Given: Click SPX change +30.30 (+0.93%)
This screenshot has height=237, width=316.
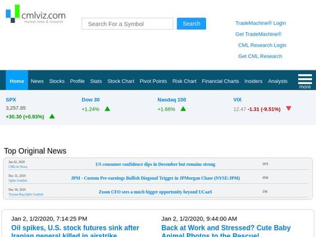Looking at the screenshot, I should tap(25, 117).
